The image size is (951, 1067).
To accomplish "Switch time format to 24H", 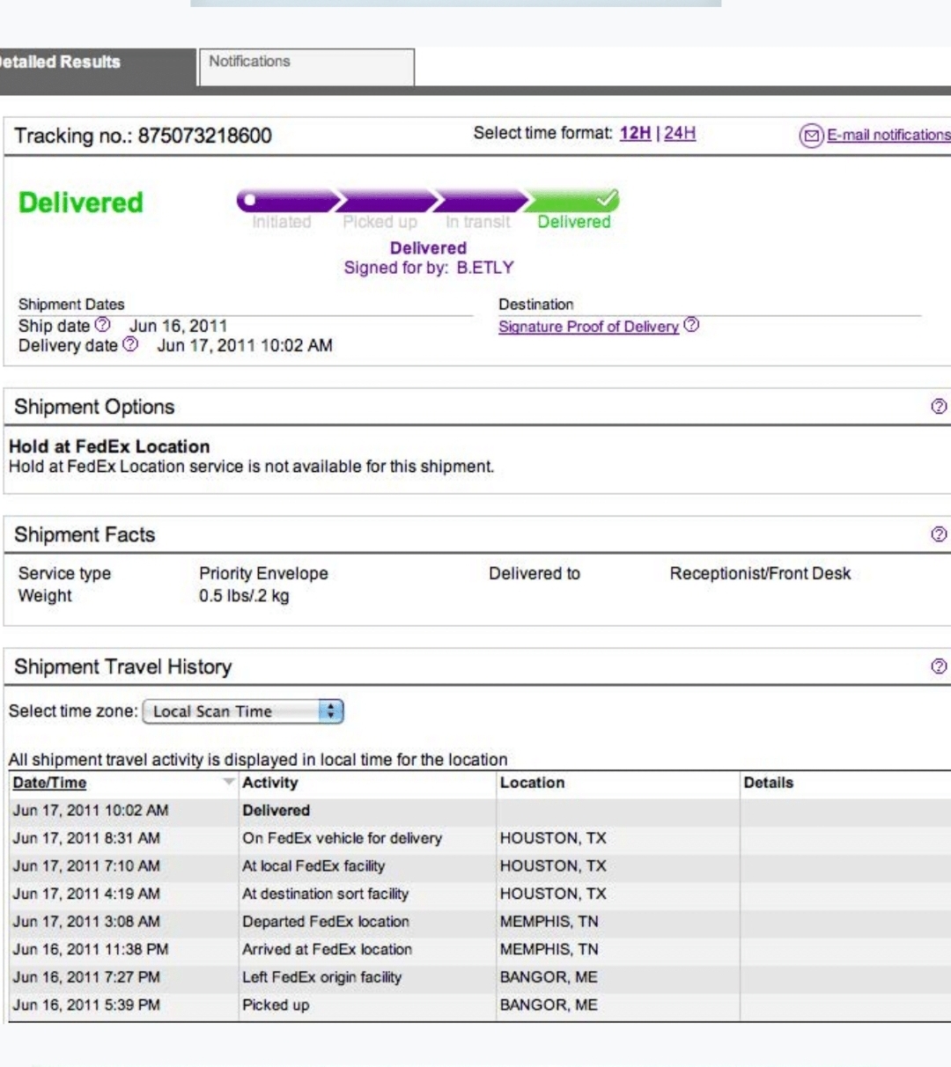I will [x=680, y=133].
